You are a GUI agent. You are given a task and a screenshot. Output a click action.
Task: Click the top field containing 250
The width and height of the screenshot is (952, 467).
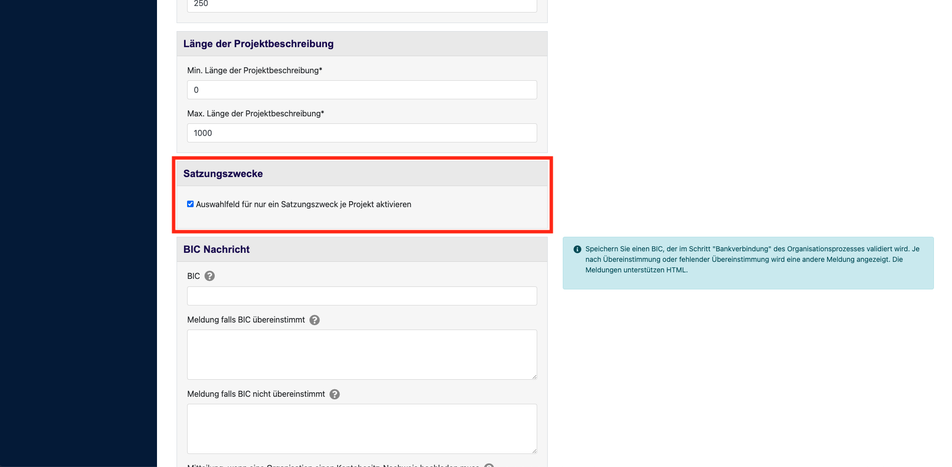(362, 5)
